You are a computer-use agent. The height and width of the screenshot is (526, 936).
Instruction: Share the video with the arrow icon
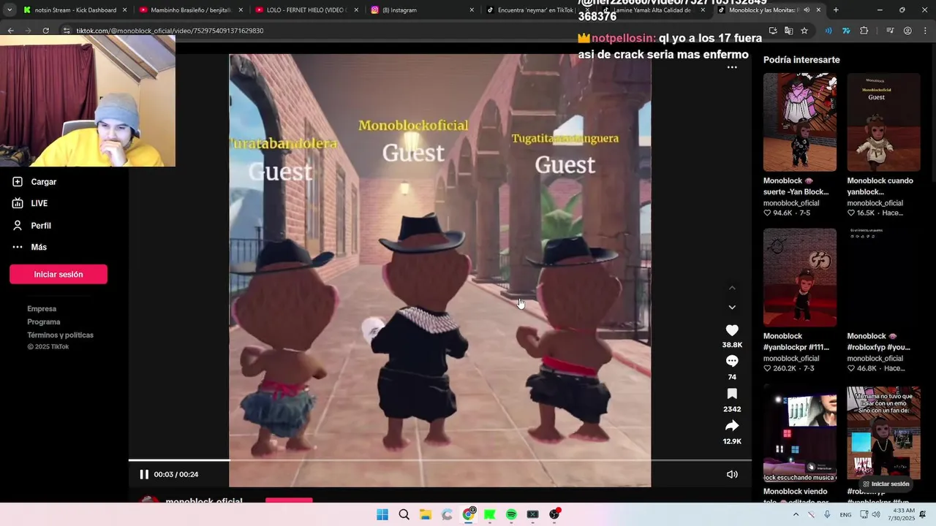732,426
